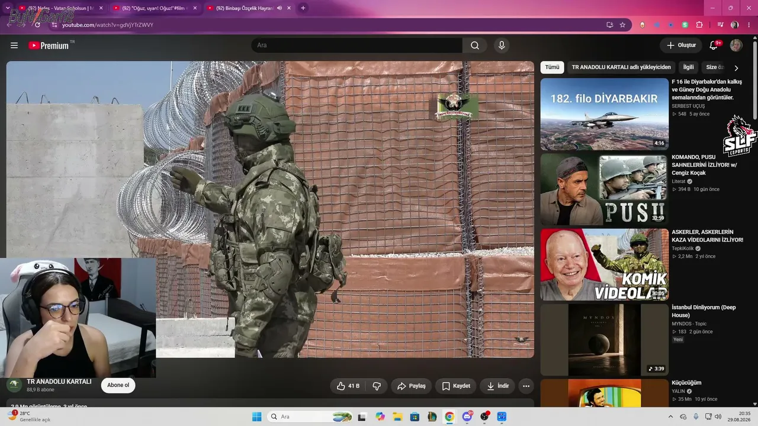Mute the audio-playing Binbaşı Özçelik tab
This screenshot has width=758, height=426.
(x=280, y=8)
